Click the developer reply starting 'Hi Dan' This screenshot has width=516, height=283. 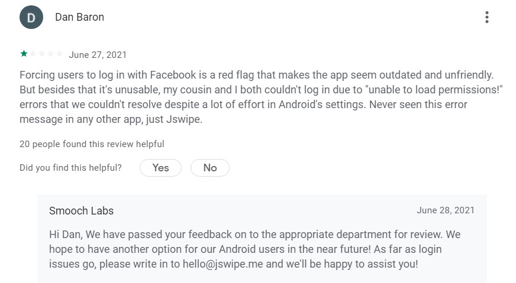tap(254, 249)
